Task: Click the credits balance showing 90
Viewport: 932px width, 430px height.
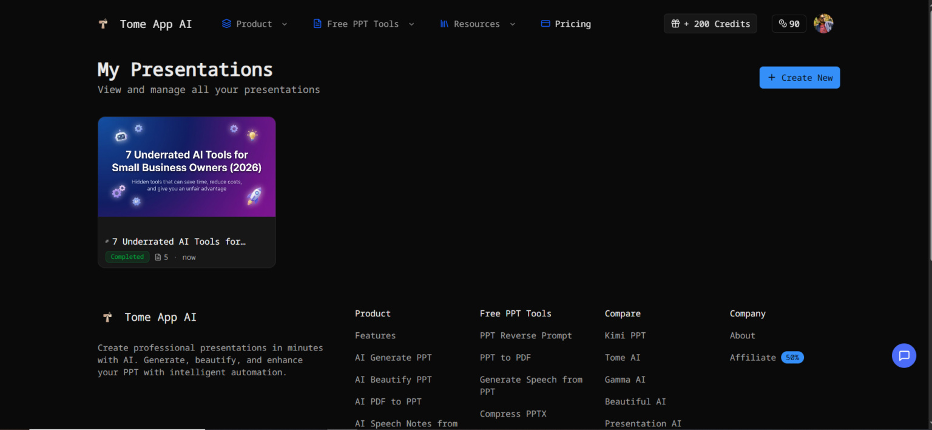Action: click(789, 24)
